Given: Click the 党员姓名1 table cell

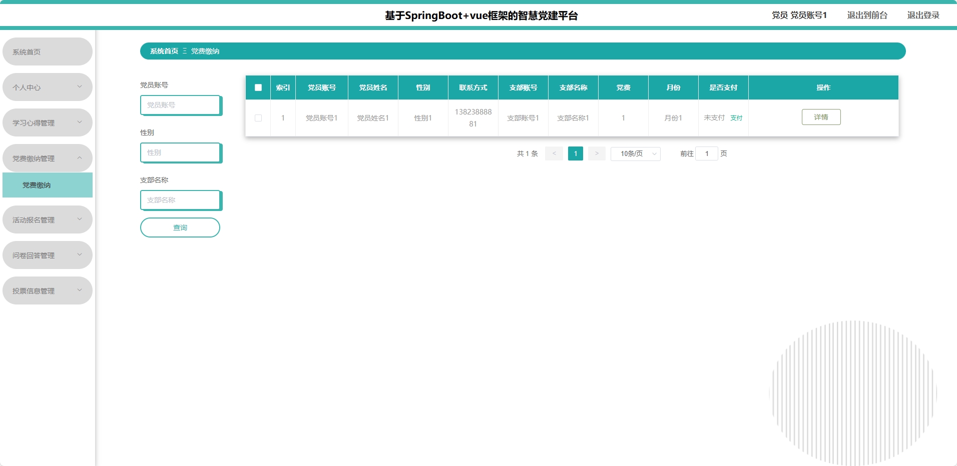Looking at the screenshot, I should (x=373, y=118).
